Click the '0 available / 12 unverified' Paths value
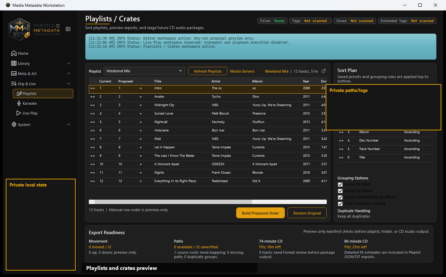Viewport: 446px width, 277px height. point(196,247)
